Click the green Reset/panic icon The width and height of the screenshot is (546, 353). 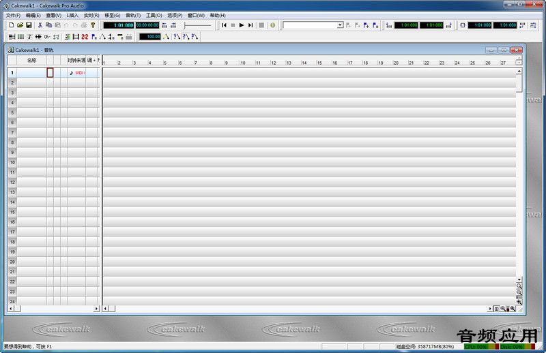point(272,25)
